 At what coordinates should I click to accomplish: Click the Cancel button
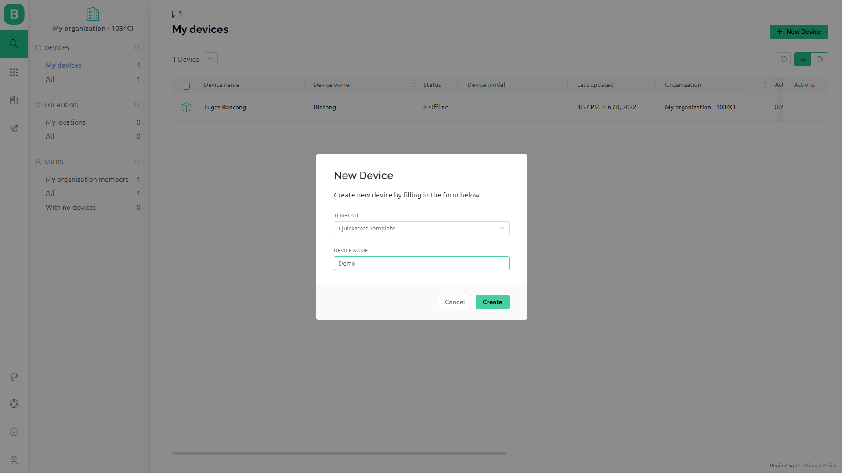click(x=455, y=302)
